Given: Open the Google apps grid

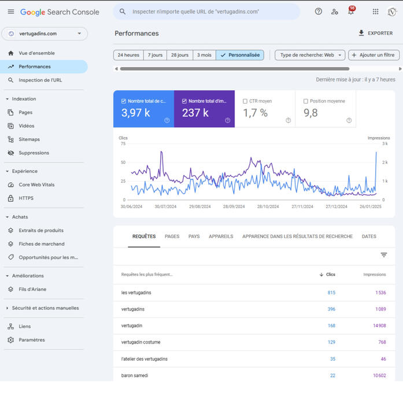Looking at the screenshot, I should tap(375, 12).
